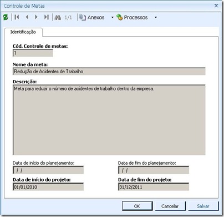The image size is (224, 217).
Task: Click inside the Descrição text area
Action: point(109,120)
